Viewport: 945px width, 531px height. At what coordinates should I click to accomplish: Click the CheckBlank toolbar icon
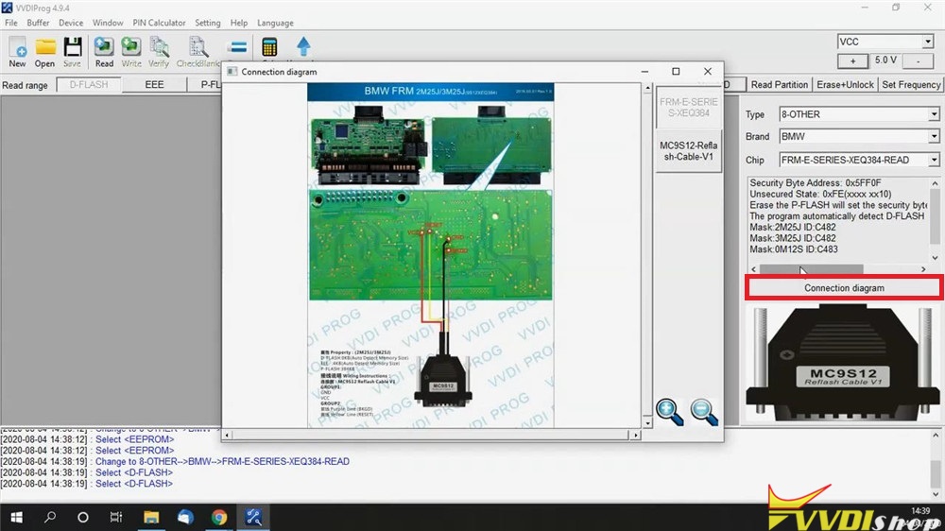pos(198,52)
